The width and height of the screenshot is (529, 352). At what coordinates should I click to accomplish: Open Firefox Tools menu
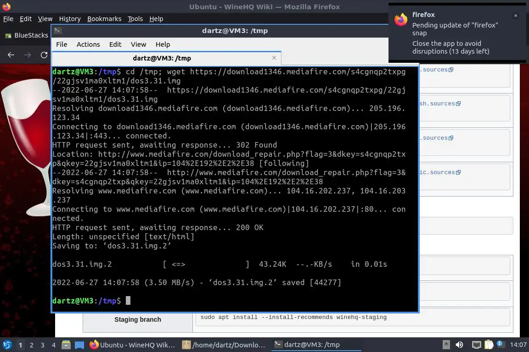[x=135, y=19]
